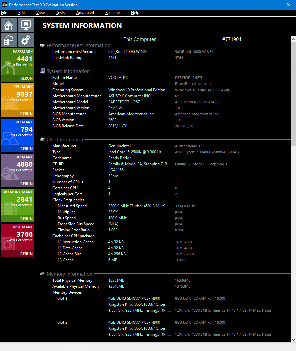Click the Slot 2 memory device label

62,322
